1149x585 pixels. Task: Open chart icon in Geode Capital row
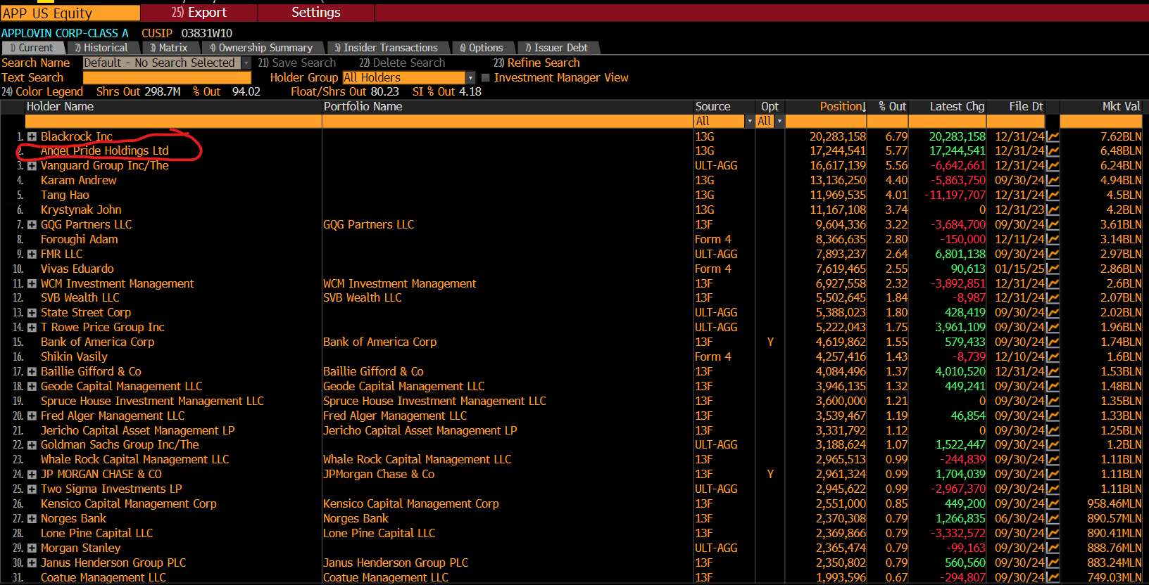pyautogui.click(x=1053, y=387)
